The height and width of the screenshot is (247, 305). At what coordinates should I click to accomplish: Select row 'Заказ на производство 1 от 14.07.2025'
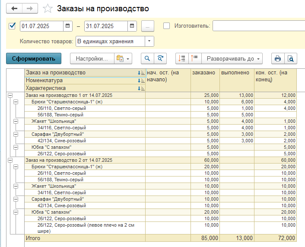[85, 95]
